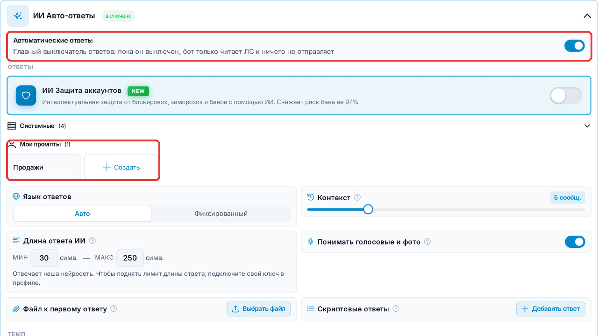The image size is (598, 336).
Task: Click the text lines icon beside Длина ответа ИИ
Action: tap(16, 241)
